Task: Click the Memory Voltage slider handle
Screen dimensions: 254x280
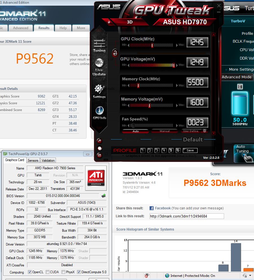Action: tap(149, 106)
